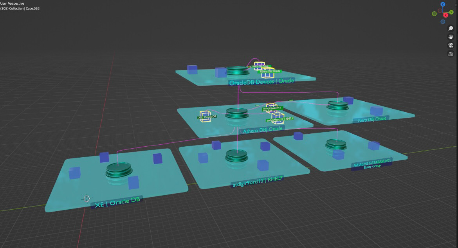The width and height of the screenshot is (458, 248).
Task: Select the cylinder on the OracleDB Devices platform
Action: [x=238, y=71]
